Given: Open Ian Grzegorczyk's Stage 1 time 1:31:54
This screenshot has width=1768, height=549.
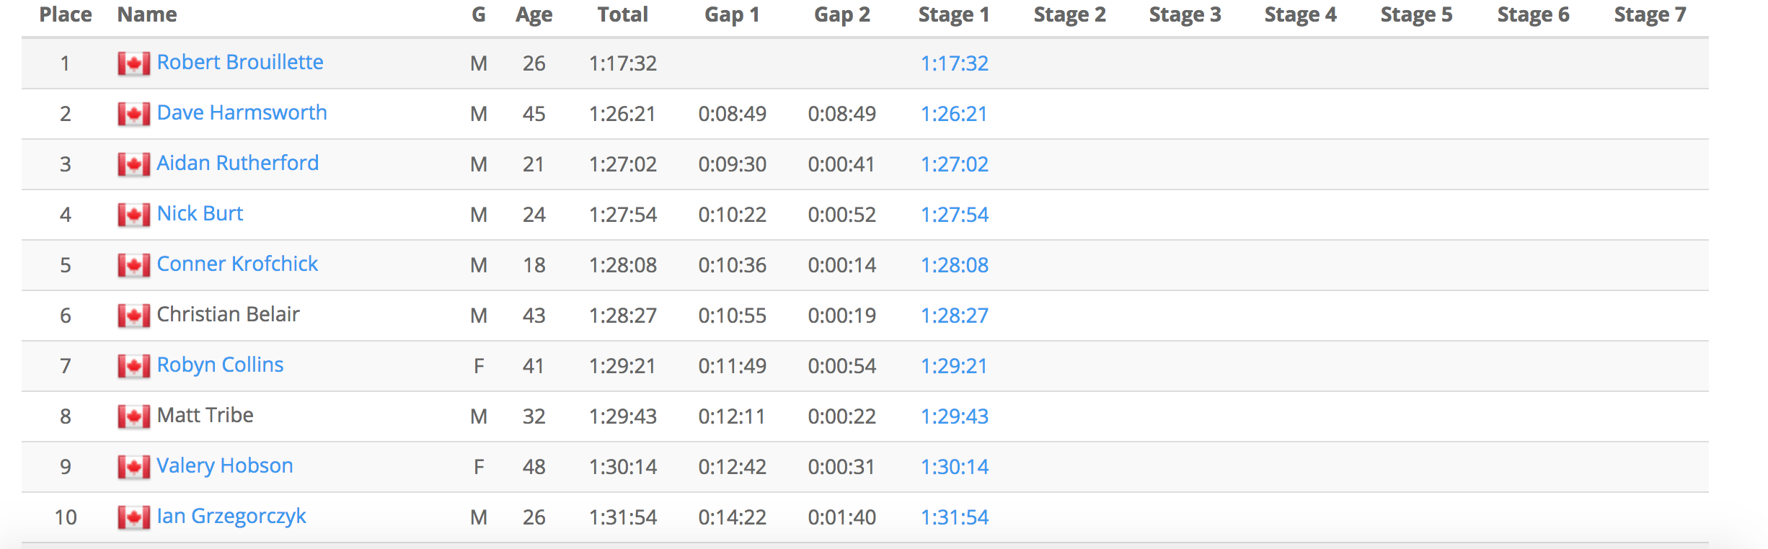Looking at the screenshot, I should coord(955,517).
